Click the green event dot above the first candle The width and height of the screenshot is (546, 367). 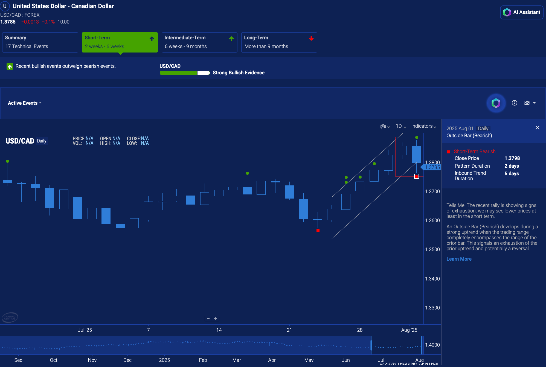click(x=7, y=161)
